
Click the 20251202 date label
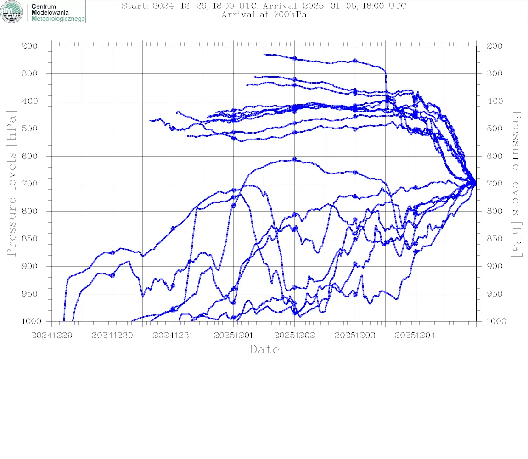[294, 336]
